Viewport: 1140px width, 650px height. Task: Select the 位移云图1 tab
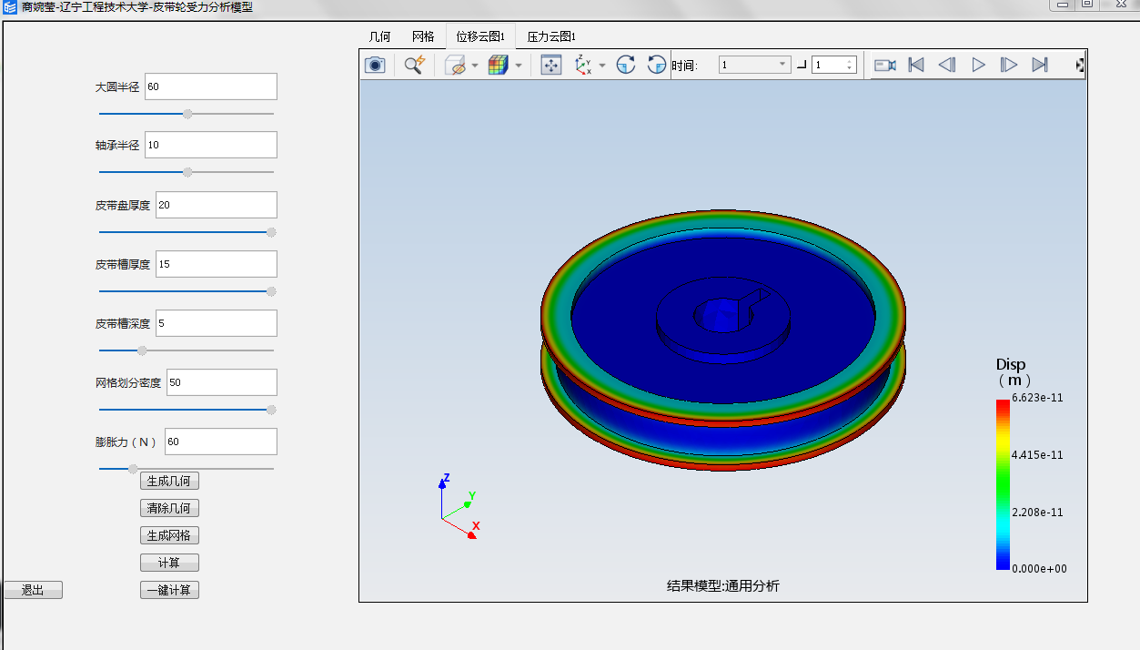(x=480, y=36)
